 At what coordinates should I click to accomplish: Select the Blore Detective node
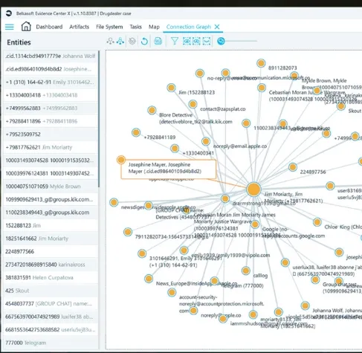coord(152,110)
